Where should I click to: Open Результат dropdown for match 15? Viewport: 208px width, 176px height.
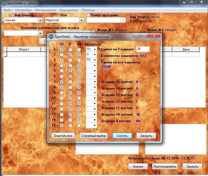(95, 125)
